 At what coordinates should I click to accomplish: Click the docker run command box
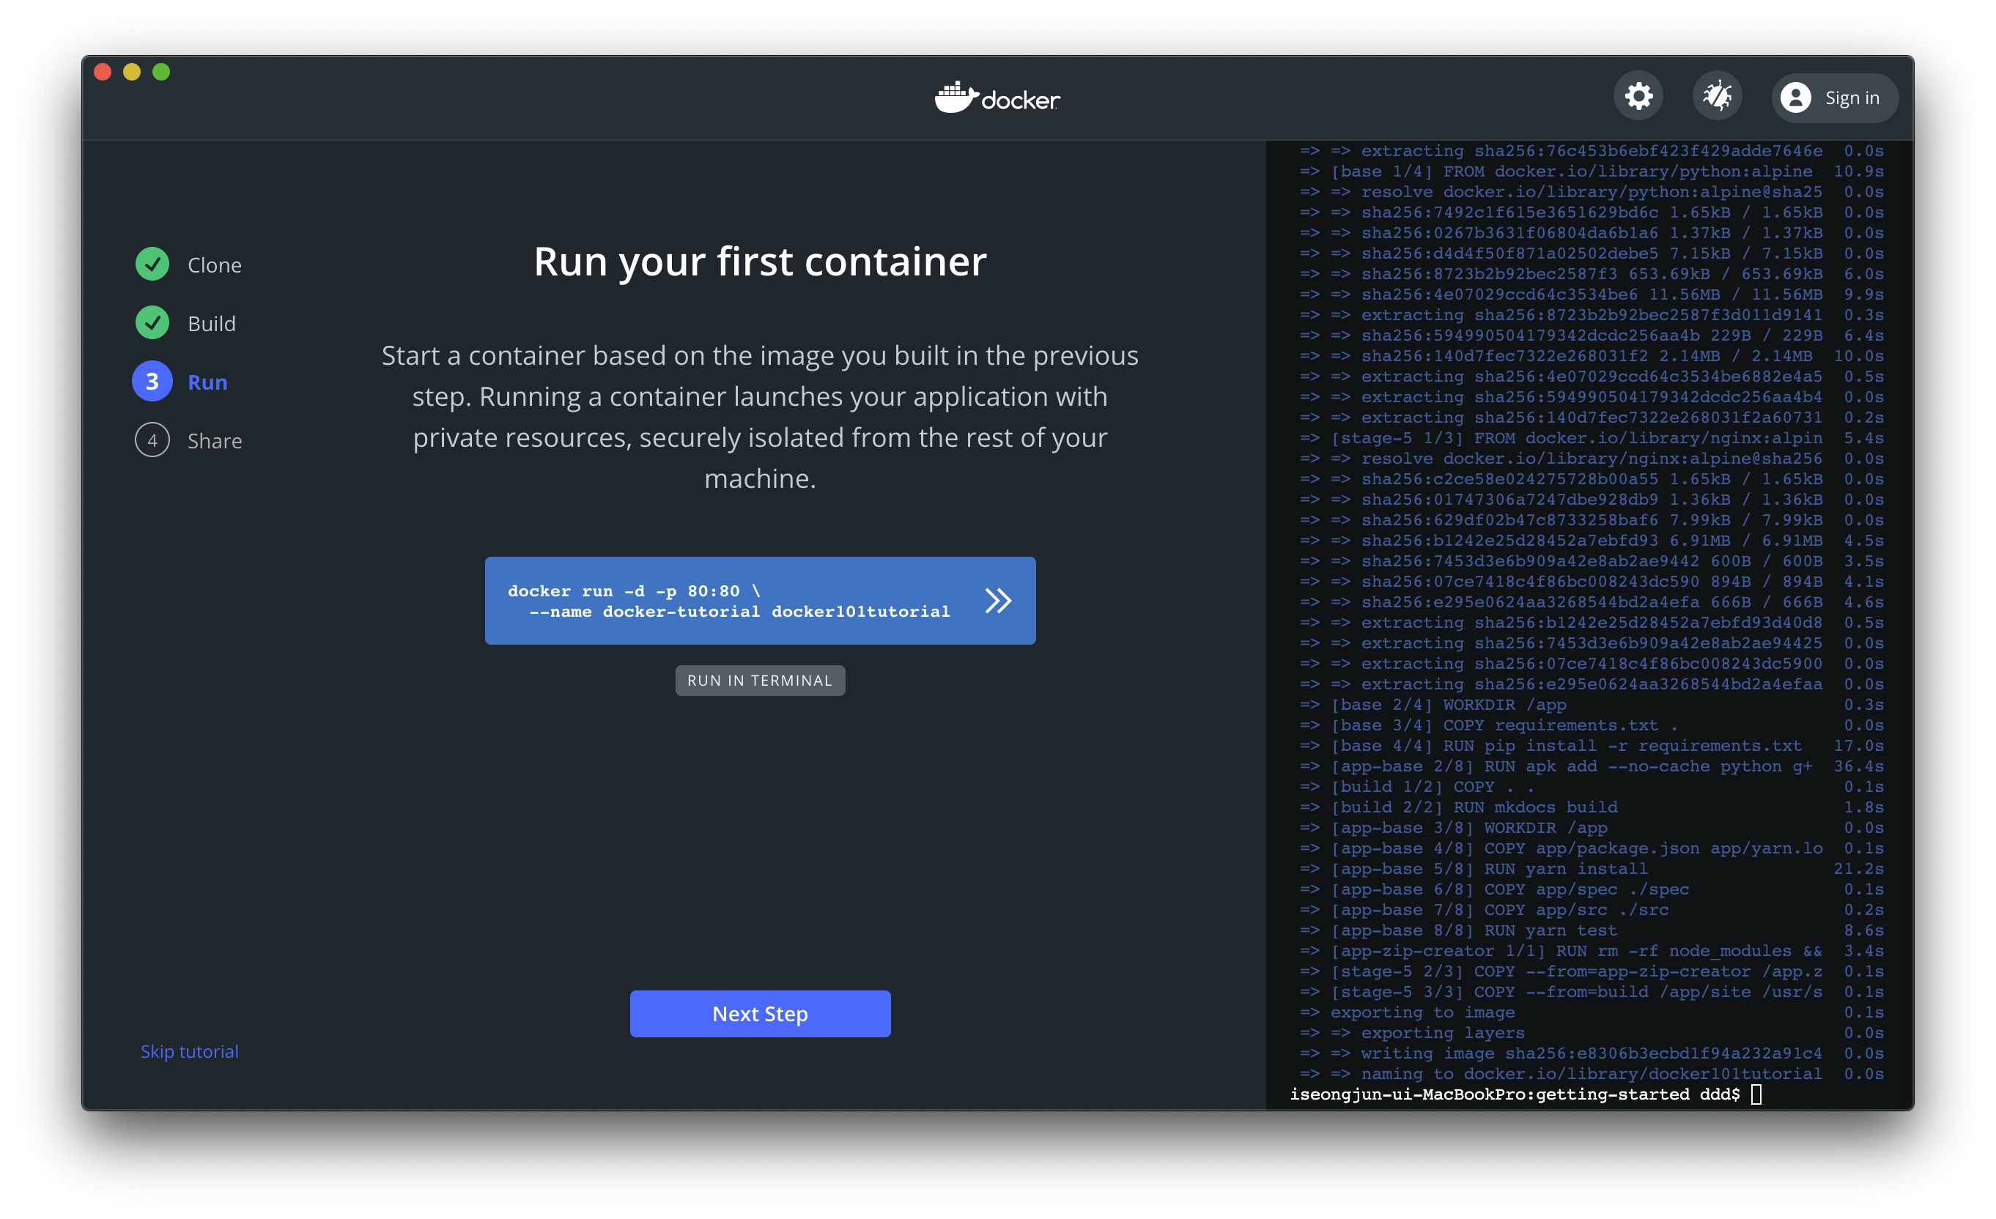760,601
